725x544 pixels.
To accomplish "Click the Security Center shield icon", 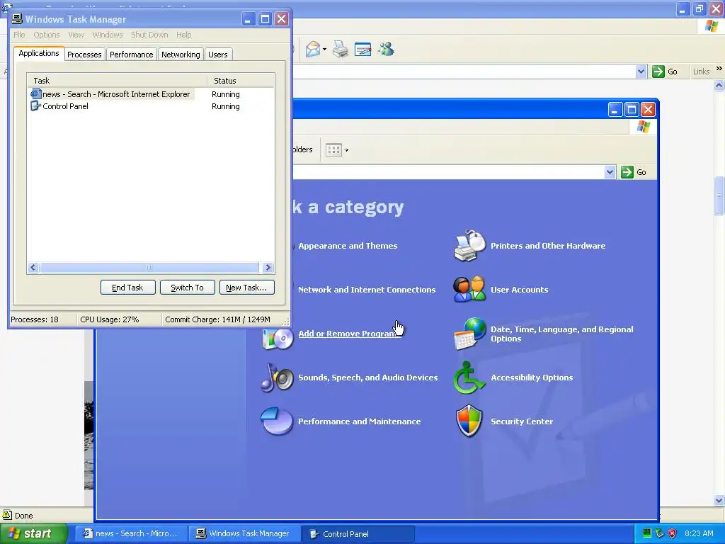I will tap(469, 421).
